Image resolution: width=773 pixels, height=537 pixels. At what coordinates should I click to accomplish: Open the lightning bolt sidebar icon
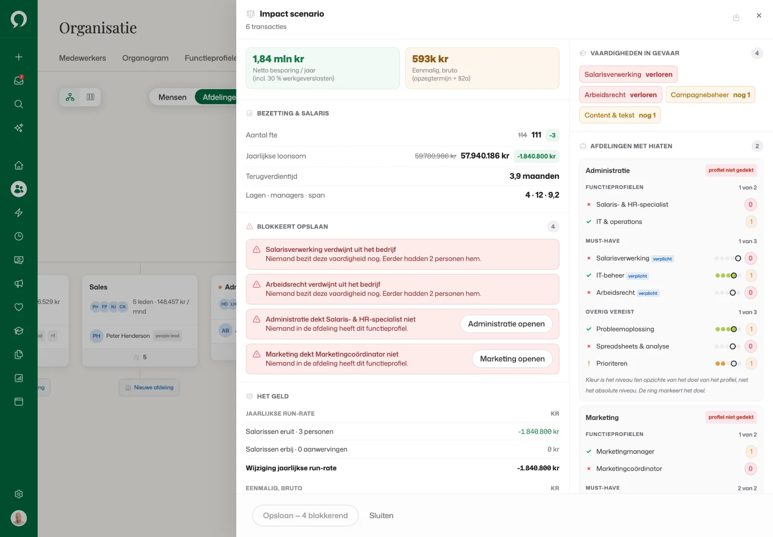[19, 213]
